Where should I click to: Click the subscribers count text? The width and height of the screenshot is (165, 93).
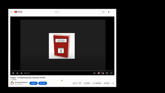tap(19, 84)
